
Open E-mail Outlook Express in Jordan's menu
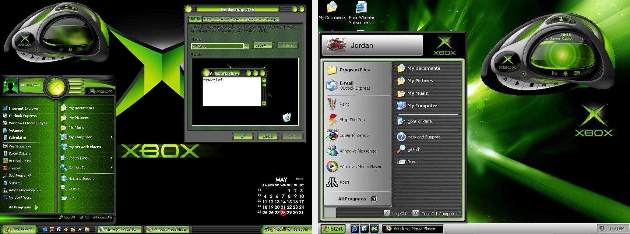[348, 86]
